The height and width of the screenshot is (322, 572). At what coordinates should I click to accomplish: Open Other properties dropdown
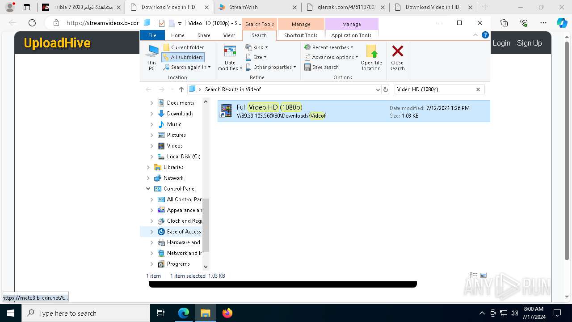[271, 67]
